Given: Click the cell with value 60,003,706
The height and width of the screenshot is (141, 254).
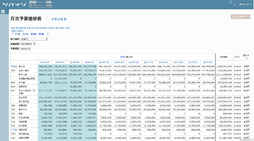Looking at the screenshot, I should click(x=46, y=83).
